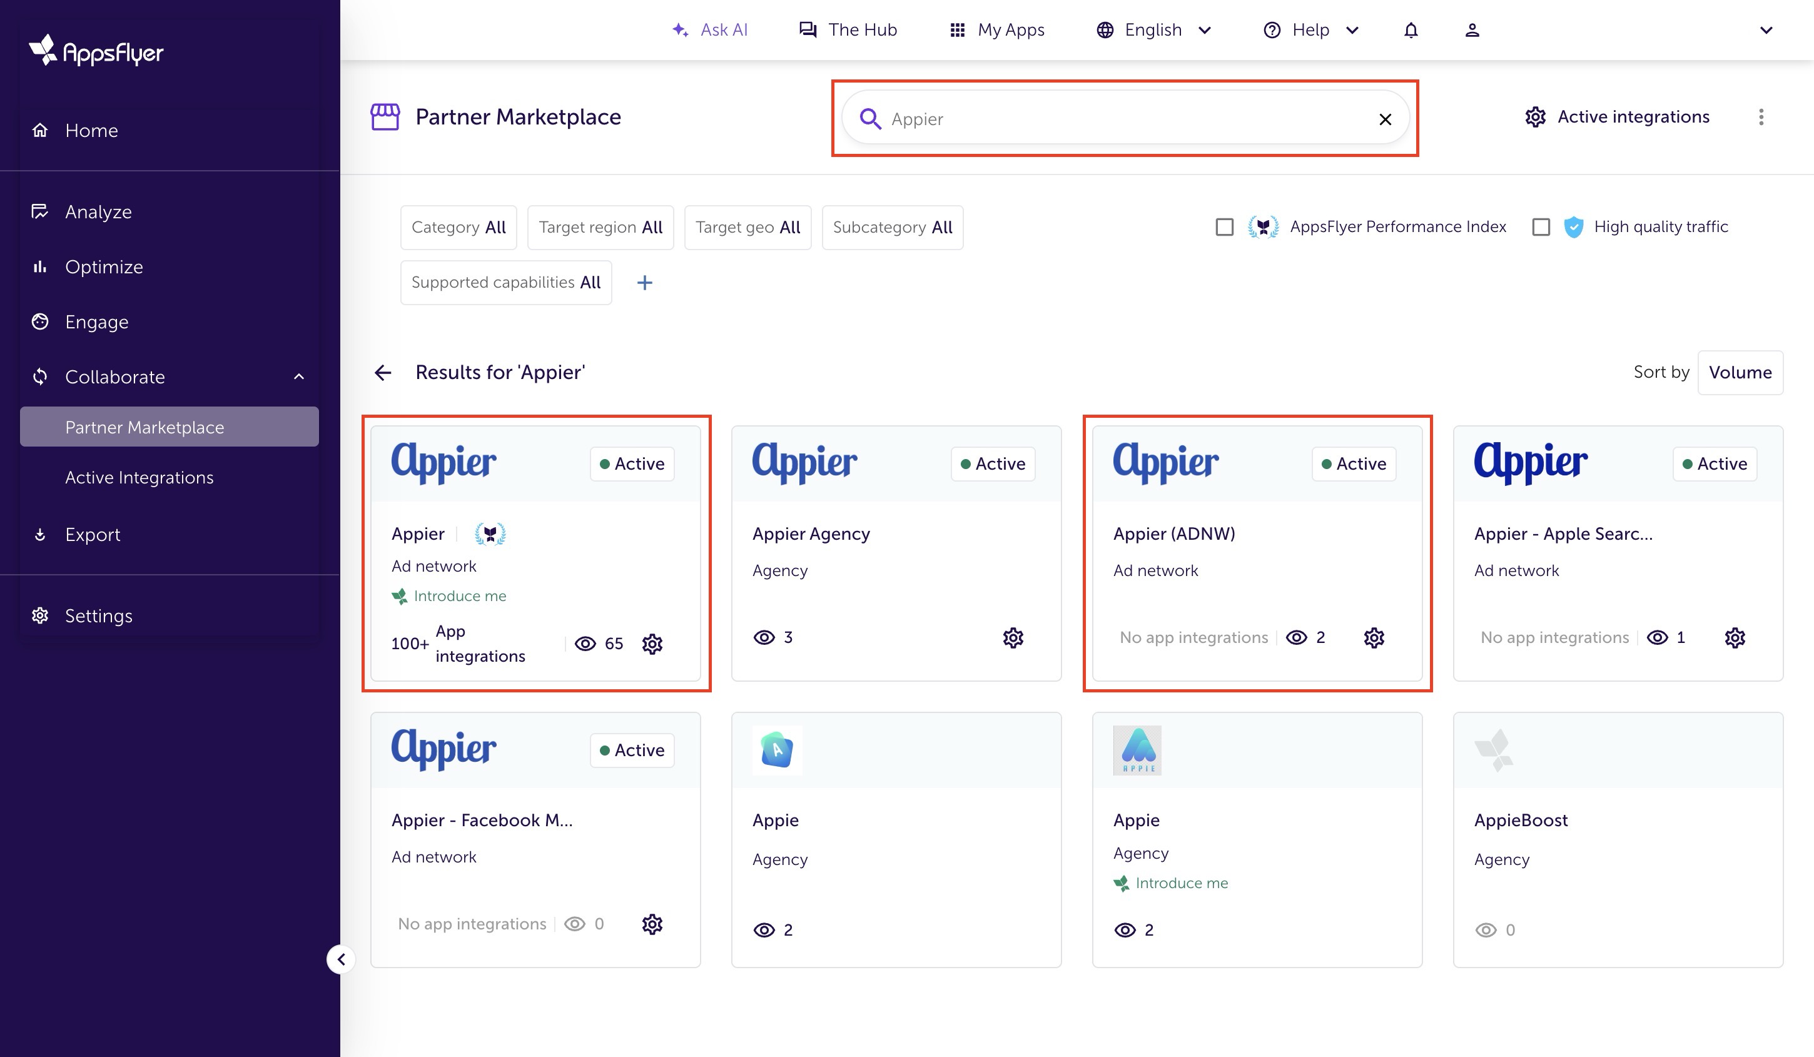The width and height of the screenshot is (1814, 1057).
Task: Open the Category filter dropdown
Action: pyautogui.click(x=459, y=228)
